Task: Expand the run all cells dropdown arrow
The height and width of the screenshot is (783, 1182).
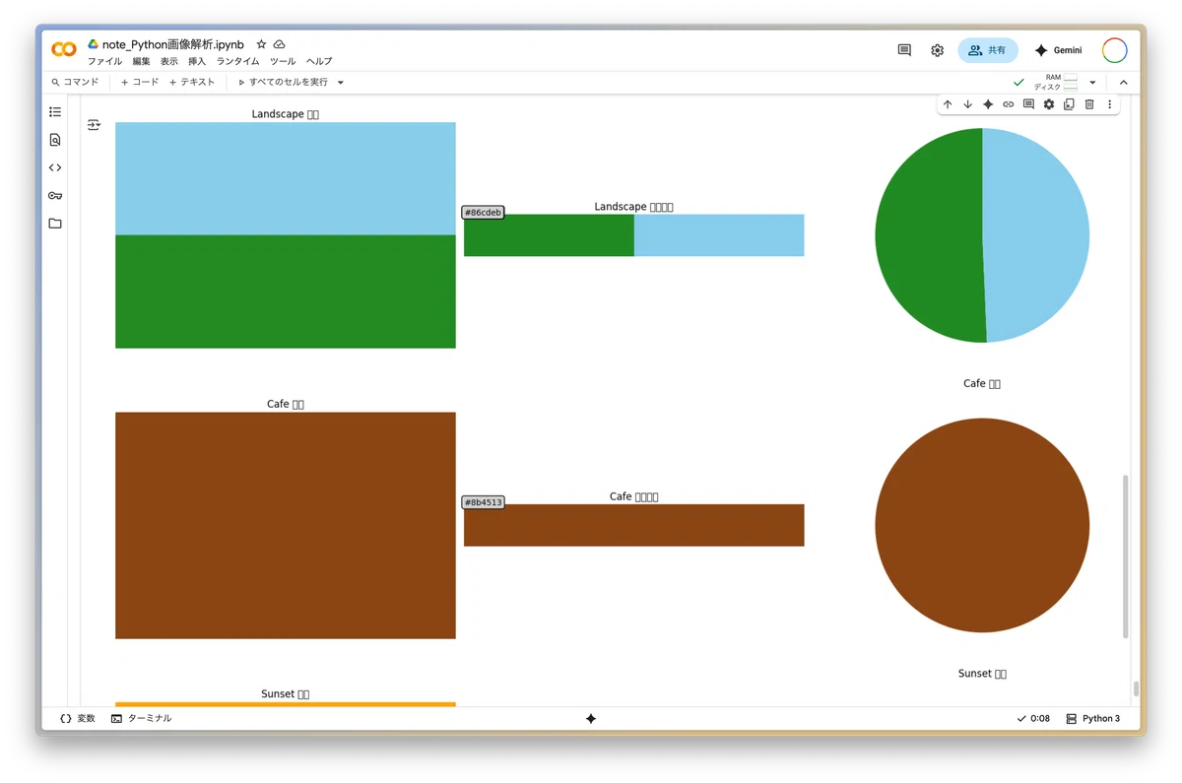Action: click(341, 83)
